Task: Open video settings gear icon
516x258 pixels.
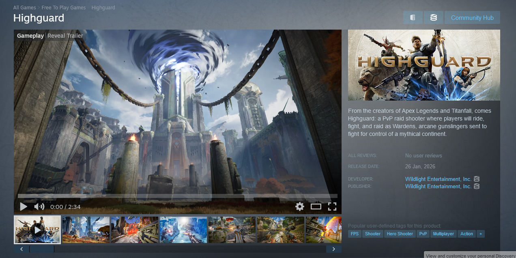Action: pyautogui.click(x=300, y=206)
